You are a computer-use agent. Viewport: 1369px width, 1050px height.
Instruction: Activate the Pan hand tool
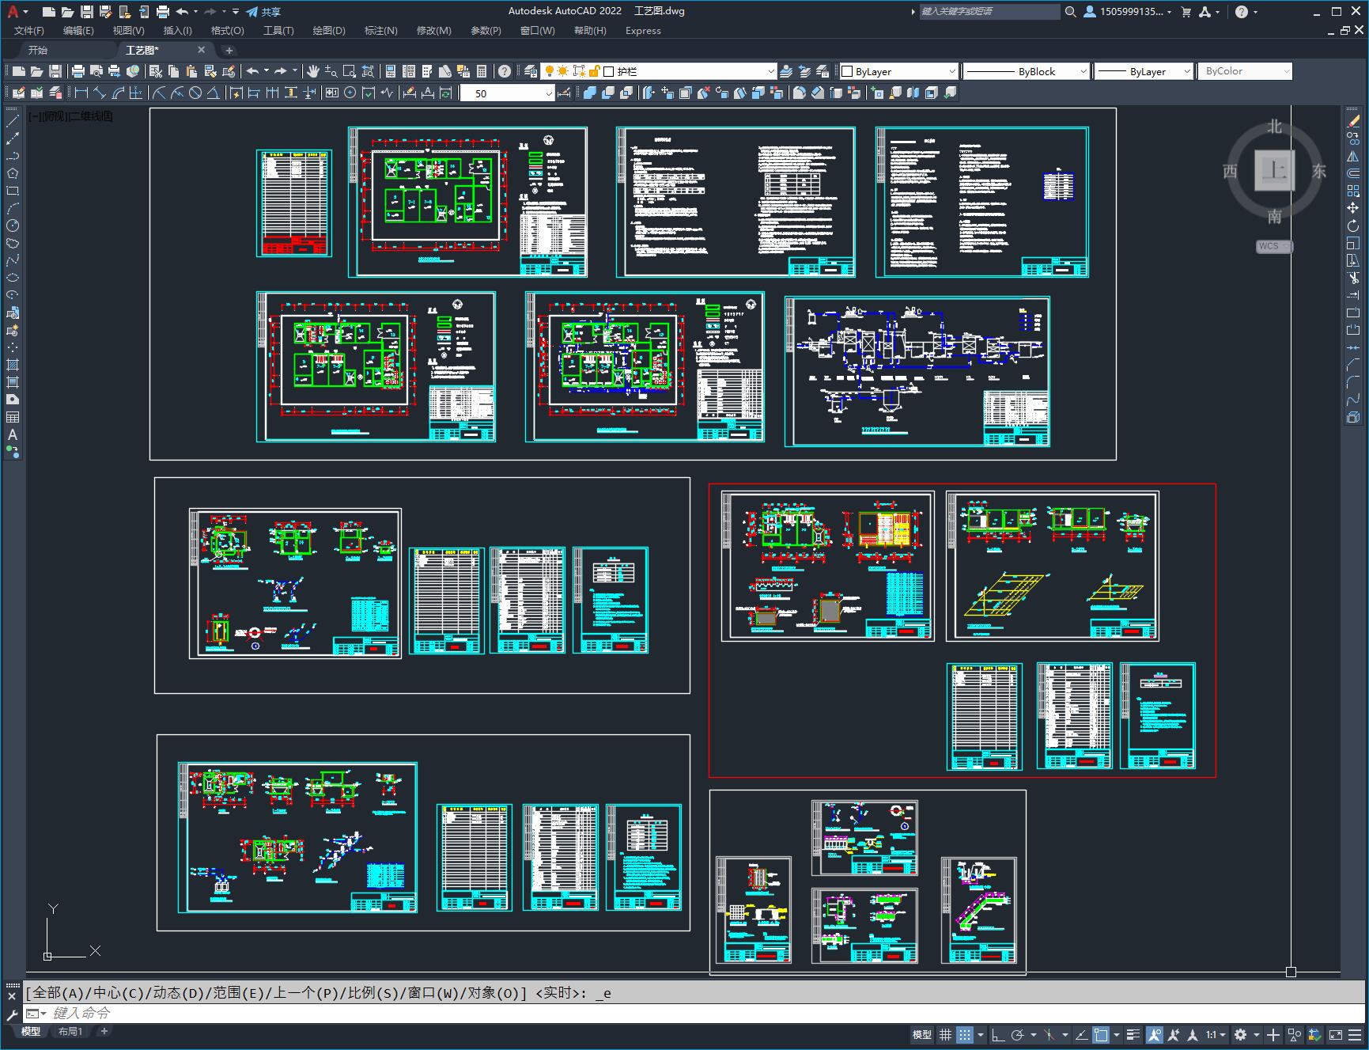pos(312,71)
